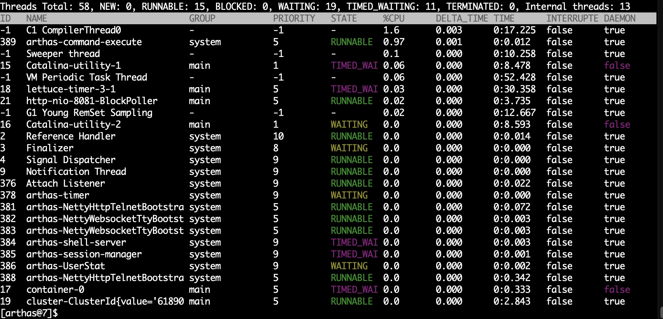
Task: Select 'cluster-ClusterId{value='61890' thread name
Action: (105, 301)
